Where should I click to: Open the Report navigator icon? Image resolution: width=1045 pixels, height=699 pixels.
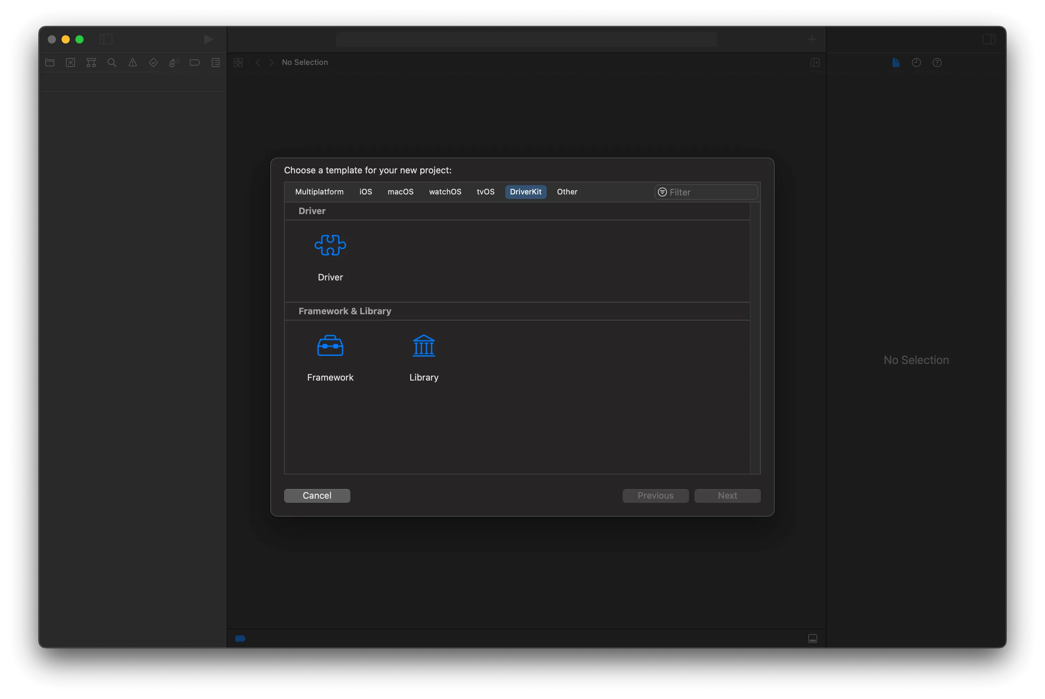point(215,63)
